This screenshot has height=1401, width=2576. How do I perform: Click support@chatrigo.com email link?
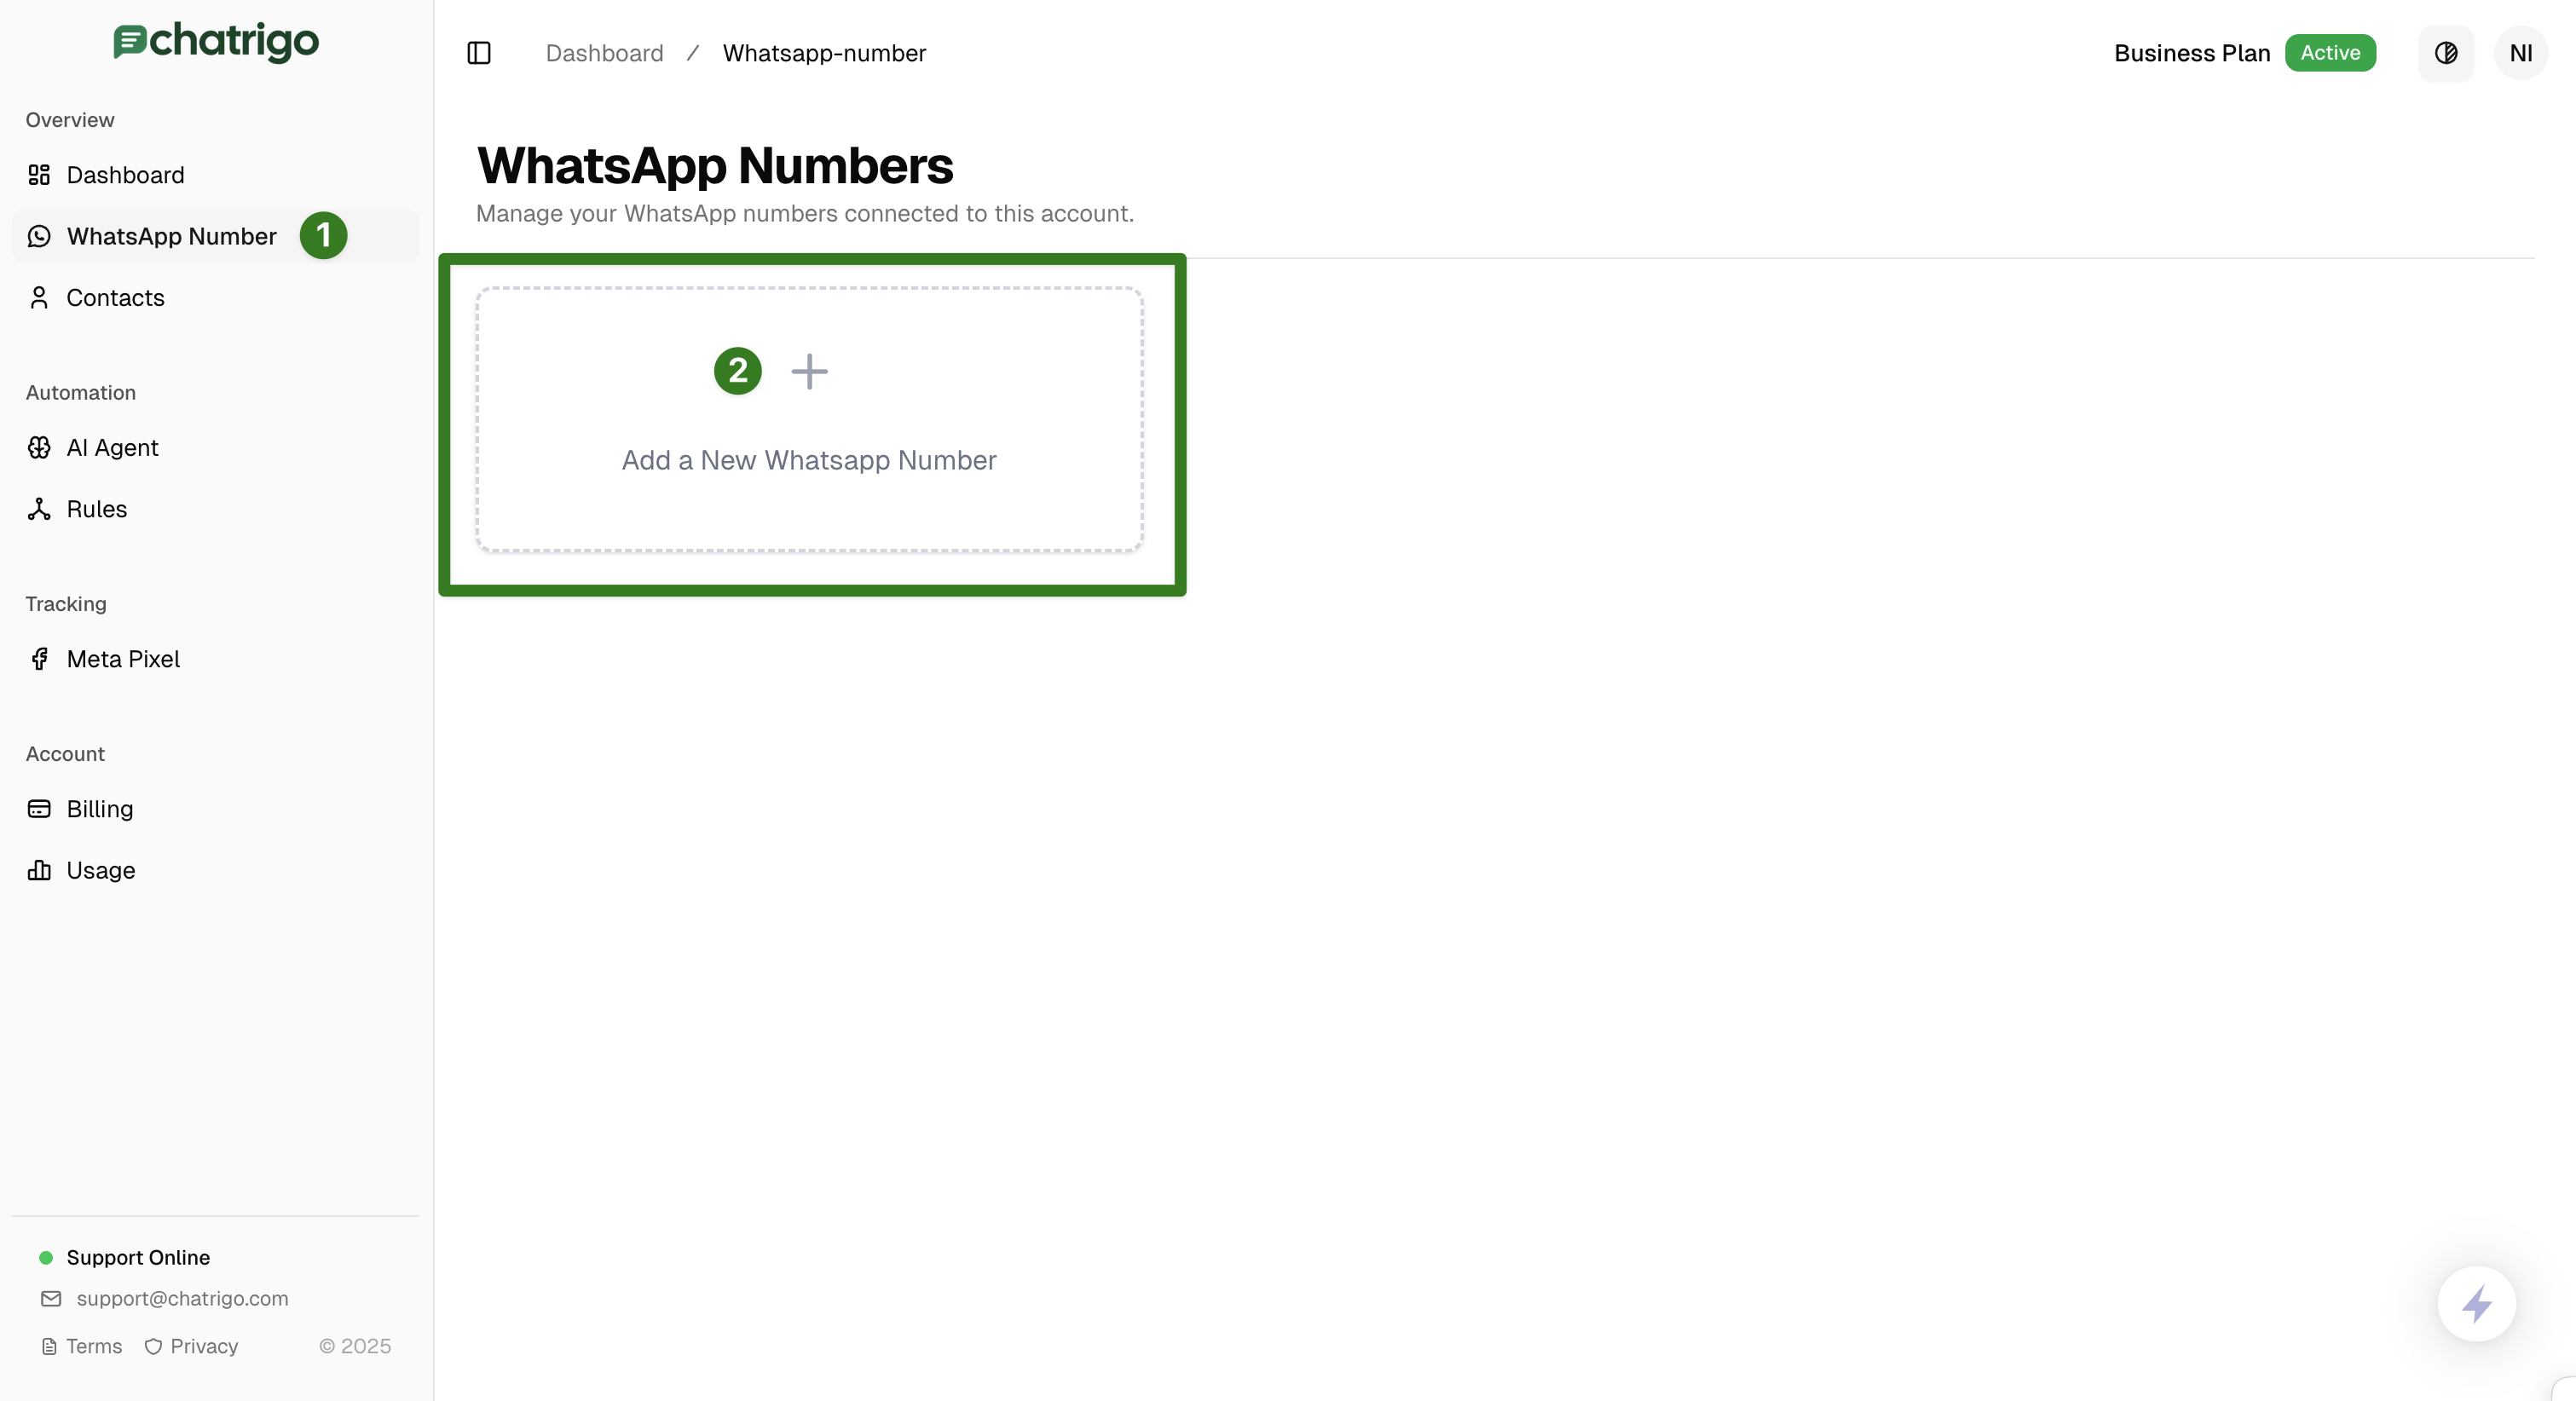coord(182,1298)
